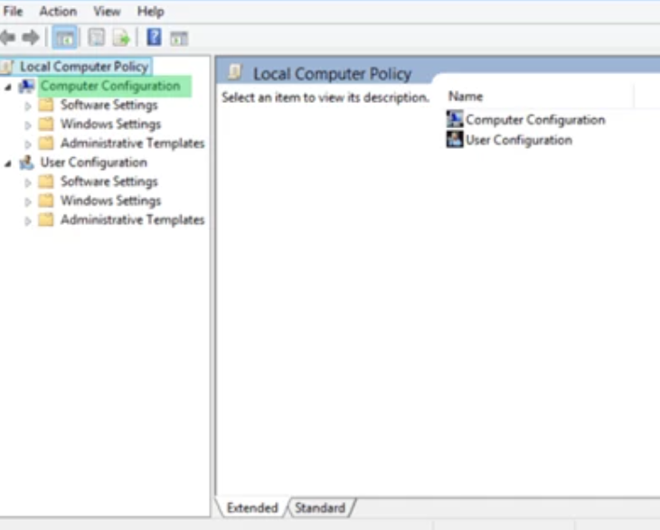The image size is (660, 530).
Task: Collapse the Computer Configuration tree node
Action: pos(8,87)
